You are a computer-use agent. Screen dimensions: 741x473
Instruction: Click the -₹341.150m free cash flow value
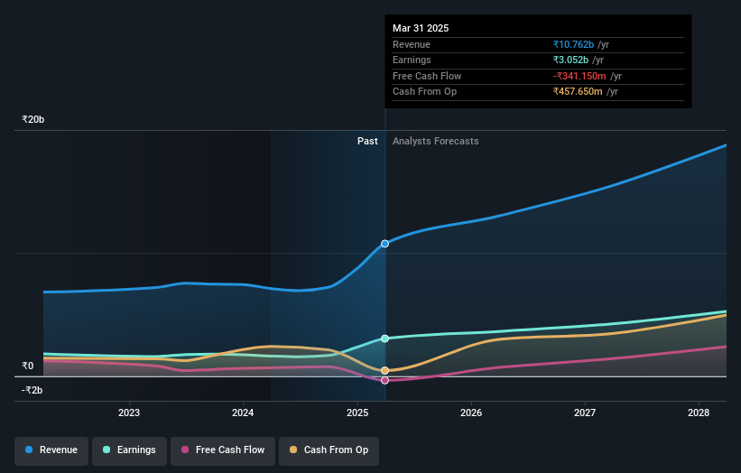(x=579, y=76)
